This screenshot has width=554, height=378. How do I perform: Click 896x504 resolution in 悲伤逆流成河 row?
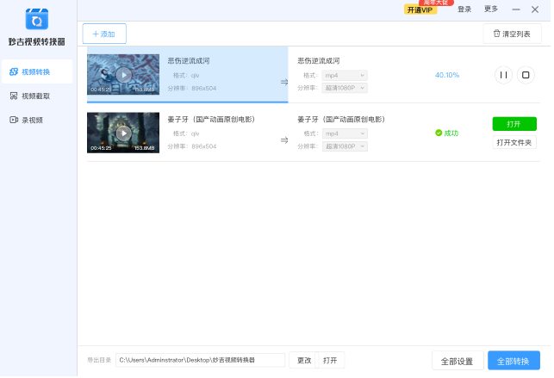click(x=205, y=89)
